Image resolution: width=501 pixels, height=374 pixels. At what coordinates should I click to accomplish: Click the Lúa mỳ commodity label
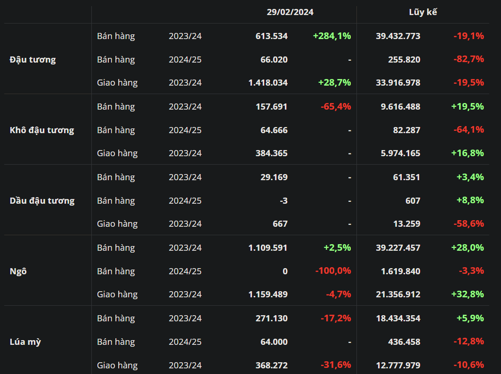(x=25, y=342)
